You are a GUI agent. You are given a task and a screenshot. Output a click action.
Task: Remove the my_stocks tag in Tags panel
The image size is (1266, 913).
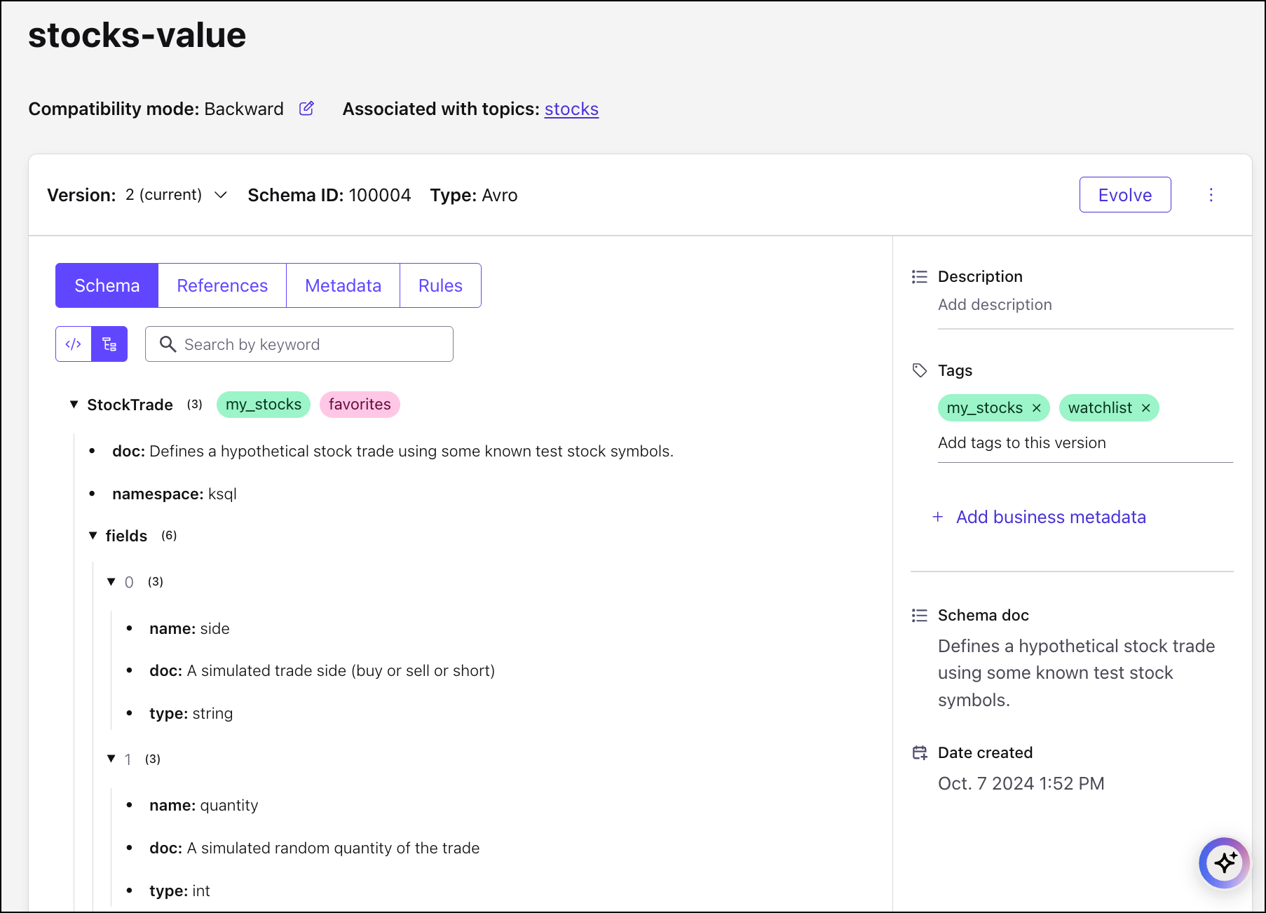pyautogui.click(x=1036, y=408)
